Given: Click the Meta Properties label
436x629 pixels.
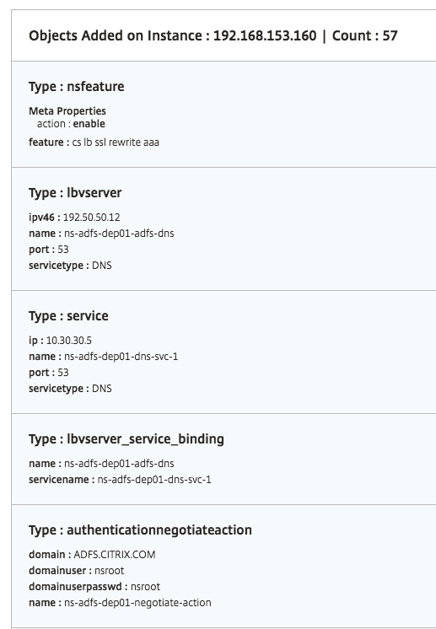Looking at the screenshot, I should (67, 110).
